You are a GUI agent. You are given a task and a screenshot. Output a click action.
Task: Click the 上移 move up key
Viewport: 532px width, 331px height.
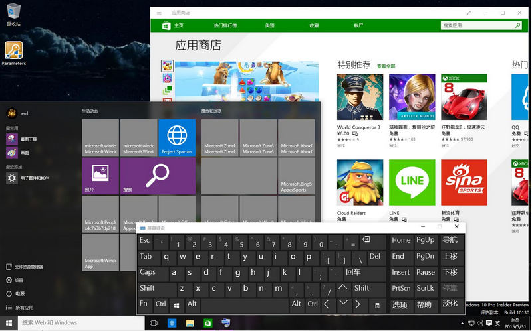(x=451, y=257)
